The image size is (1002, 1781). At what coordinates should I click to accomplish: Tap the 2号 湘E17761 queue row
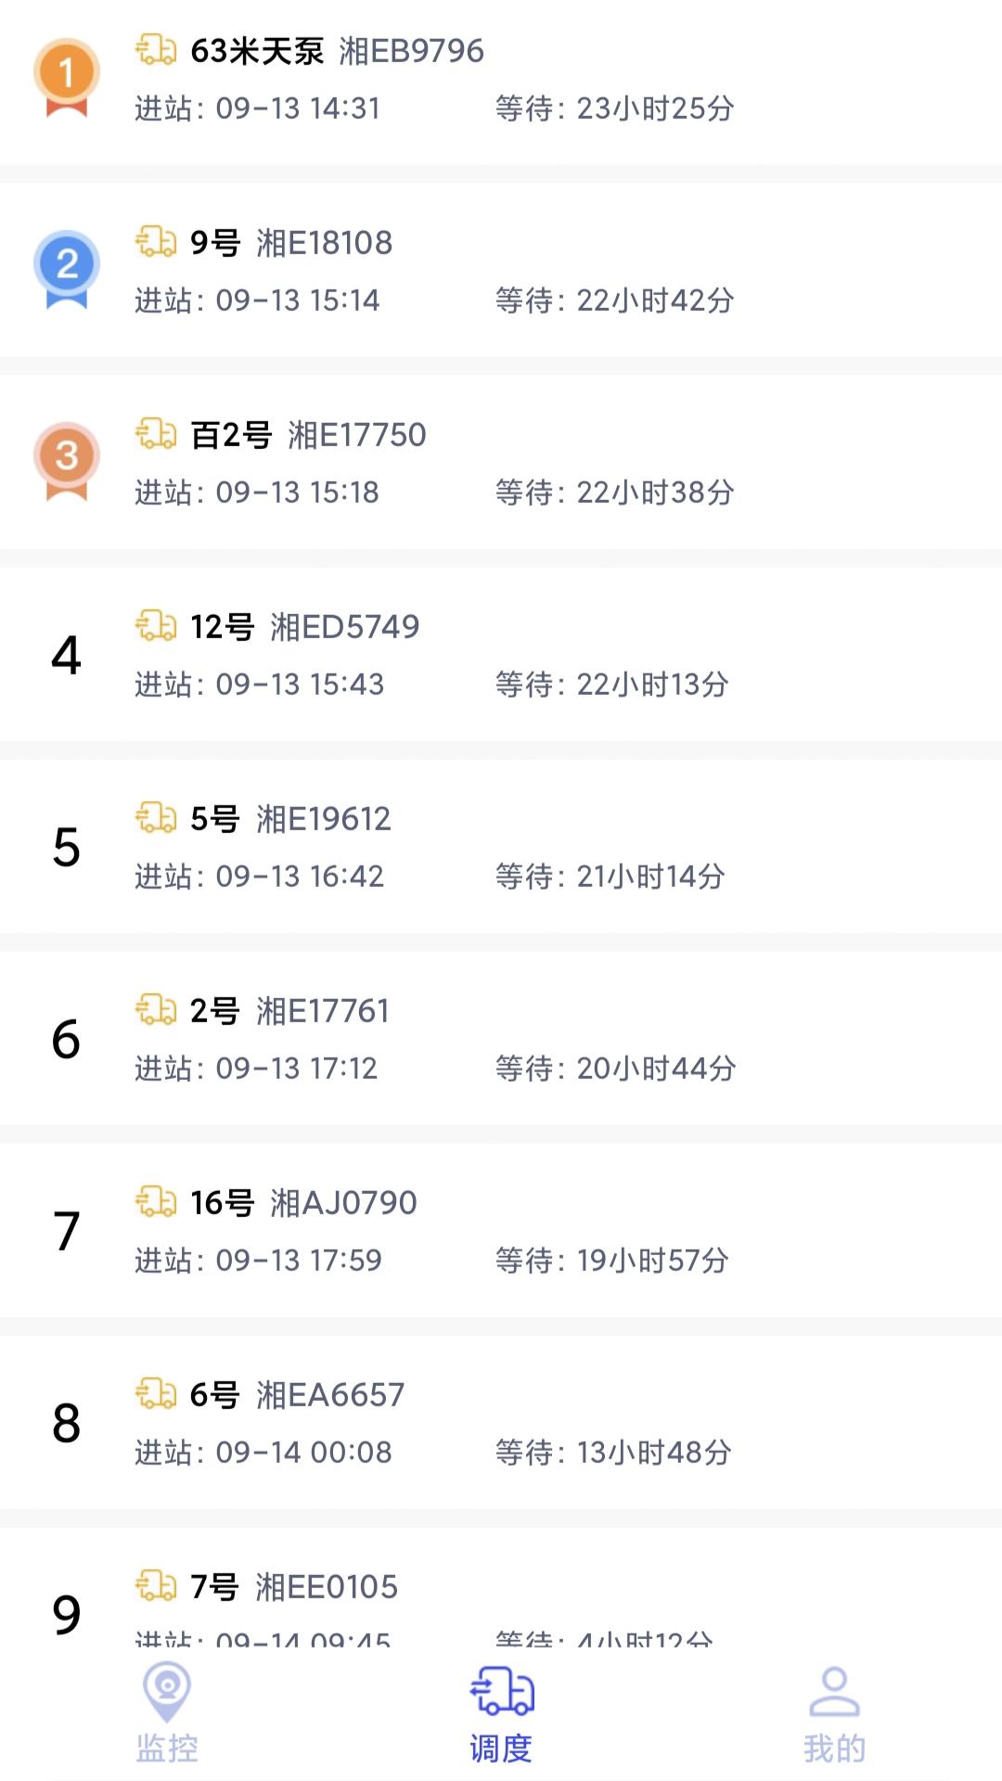(501, 1038)
